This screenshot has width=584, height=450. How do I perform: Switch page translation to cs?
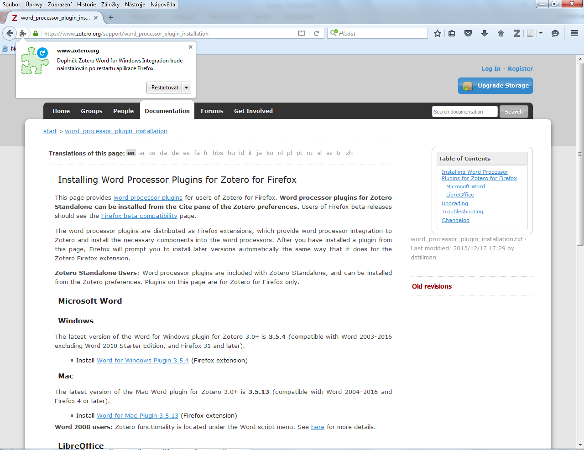(x=152, y=153)
